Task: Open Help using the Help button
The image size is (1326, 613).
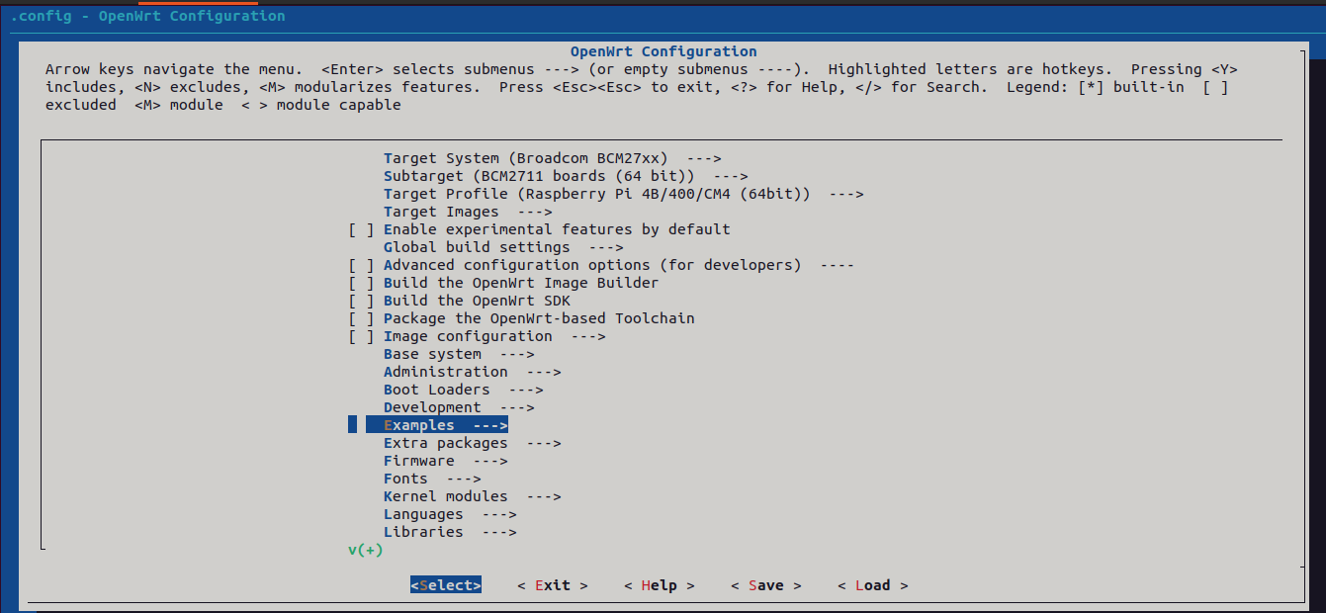Action: [x=659, y=585]
